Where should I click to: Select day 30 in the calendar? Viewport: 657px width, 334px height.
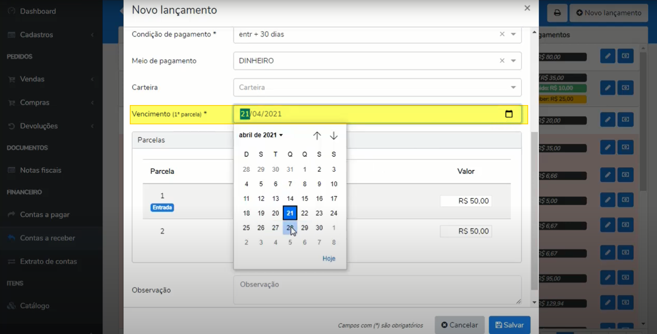pos(319,228)
